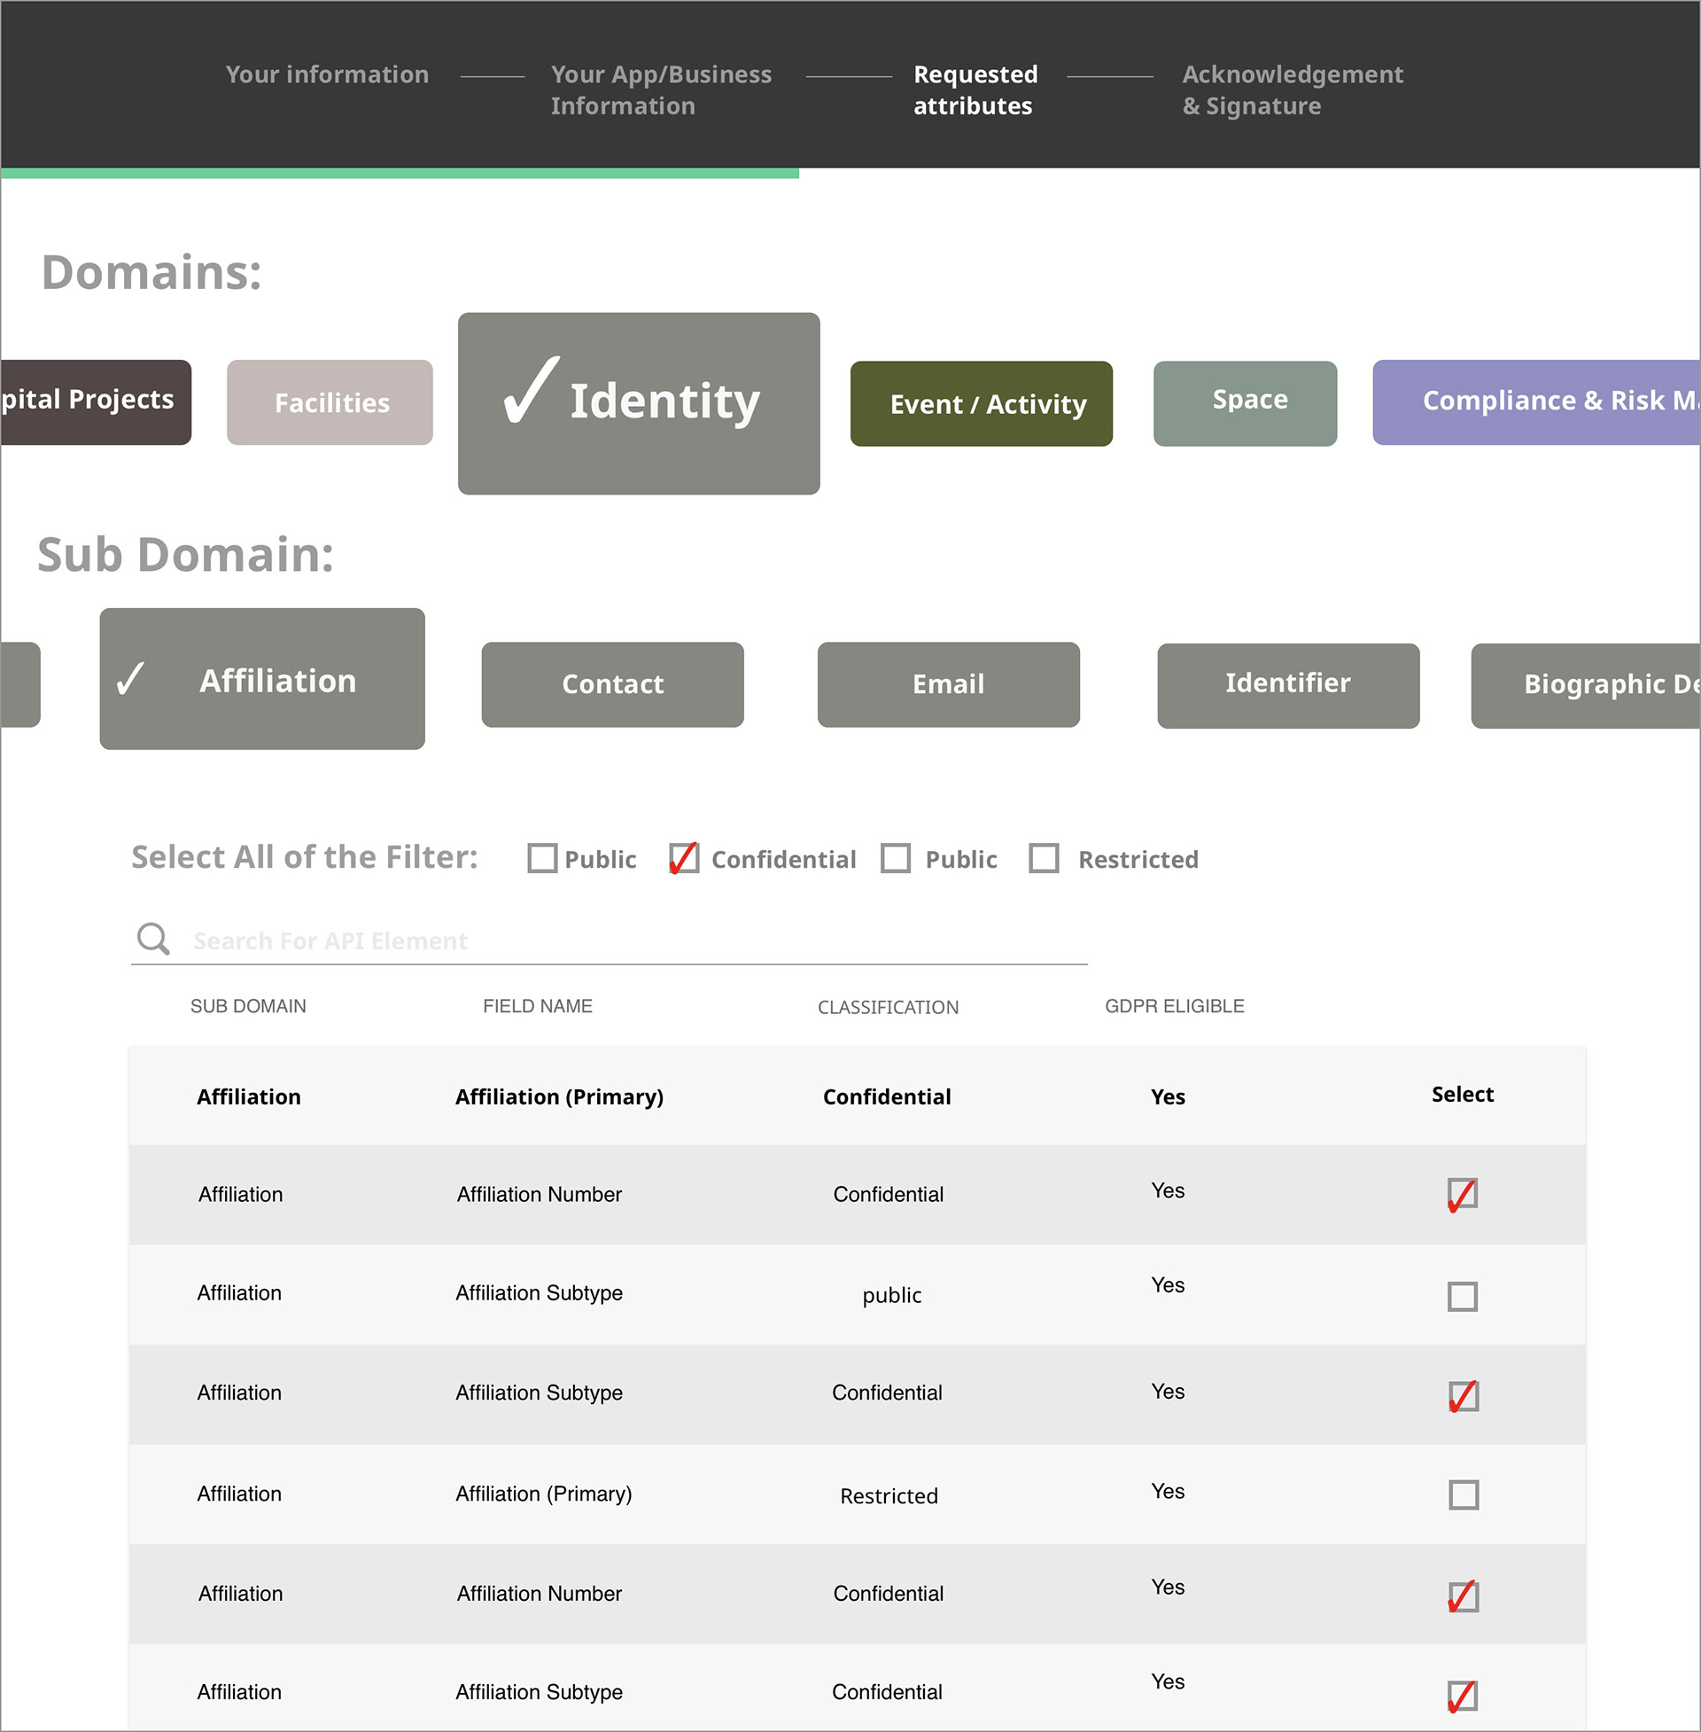The width and height of the screenshot is (1701, 1732).
Task: Toggle the first Public filter checkbox
Action: click(542, 858)
